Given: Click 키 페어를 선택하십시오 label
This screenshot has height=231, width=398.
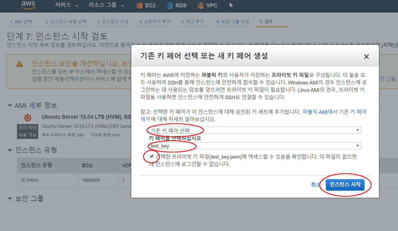Looking at the screenshot, I should pos(175,138).
